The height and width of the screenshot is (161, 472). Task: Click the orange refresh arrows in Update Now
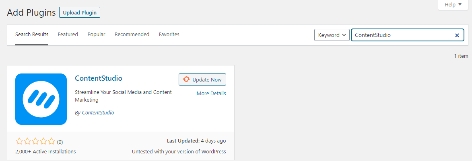(186, 79)
